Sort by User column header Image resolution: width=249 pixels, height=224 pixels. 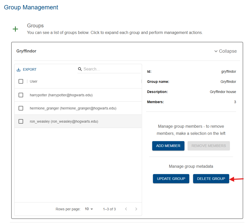pyautogui.click(x=34, y=81)
